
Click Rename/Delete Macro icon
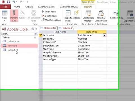coord(101,13)
